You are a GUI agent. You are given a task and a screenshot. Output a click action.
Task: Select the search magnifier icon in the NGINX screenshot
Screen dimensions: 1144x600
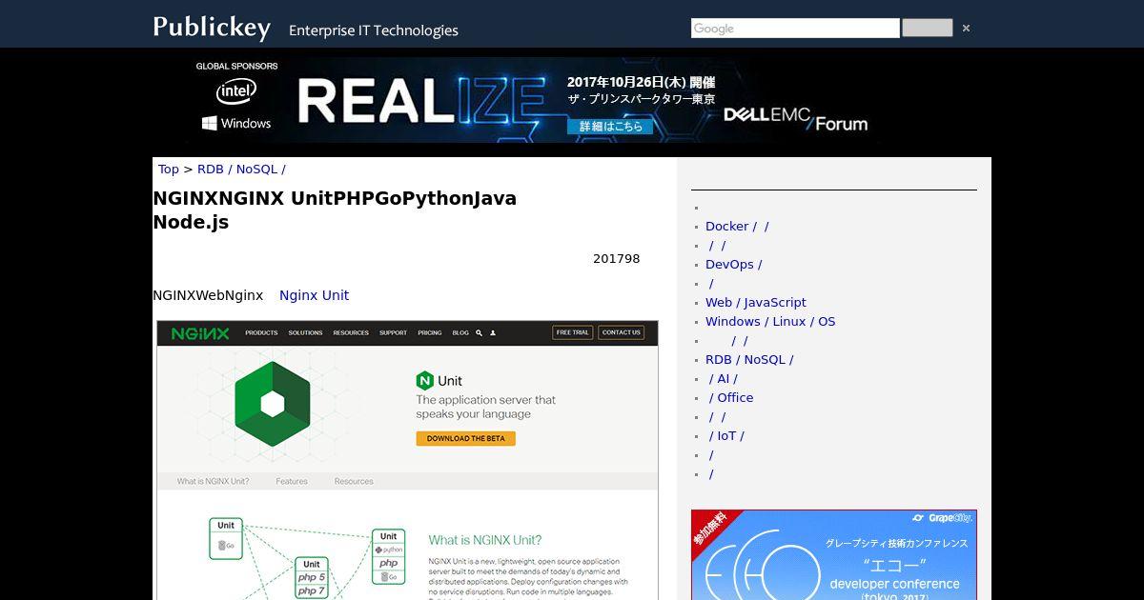[480, 333]
